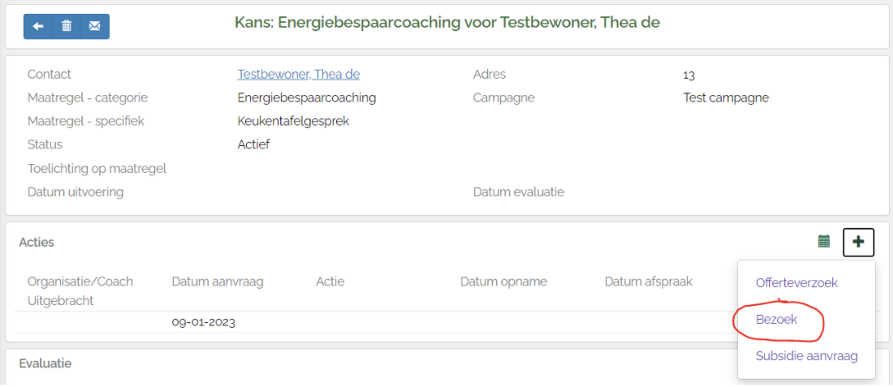This screenshot has height=387, width=893.
Task: Select Subsidie aanvraag menu option
Action: coord(806,355)
